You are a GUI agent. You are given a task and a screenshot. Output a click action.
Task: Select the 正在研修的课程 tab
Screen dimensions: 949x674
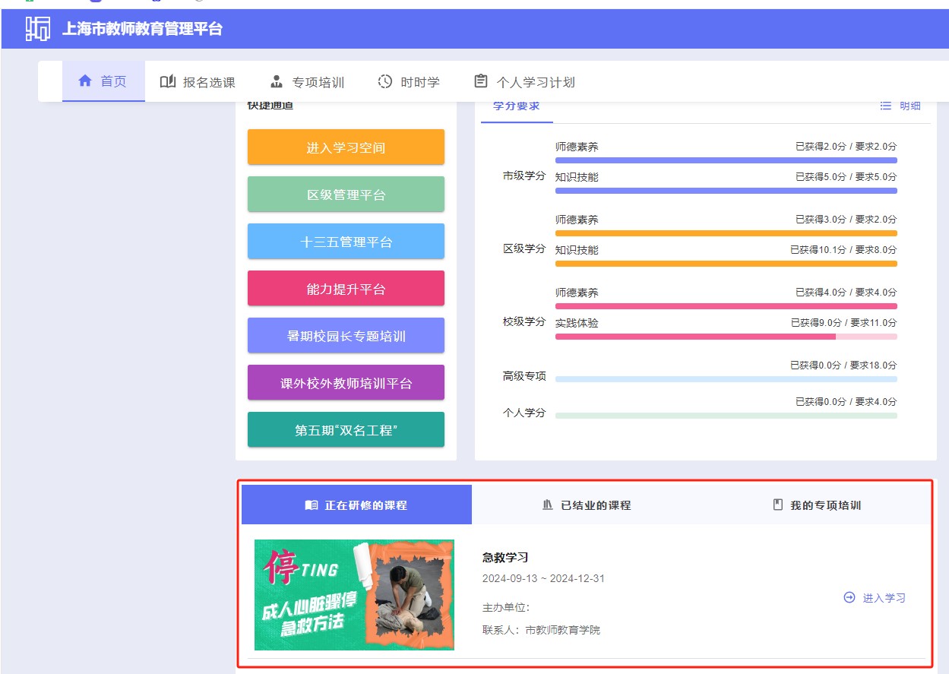click(x=356, y=505)
